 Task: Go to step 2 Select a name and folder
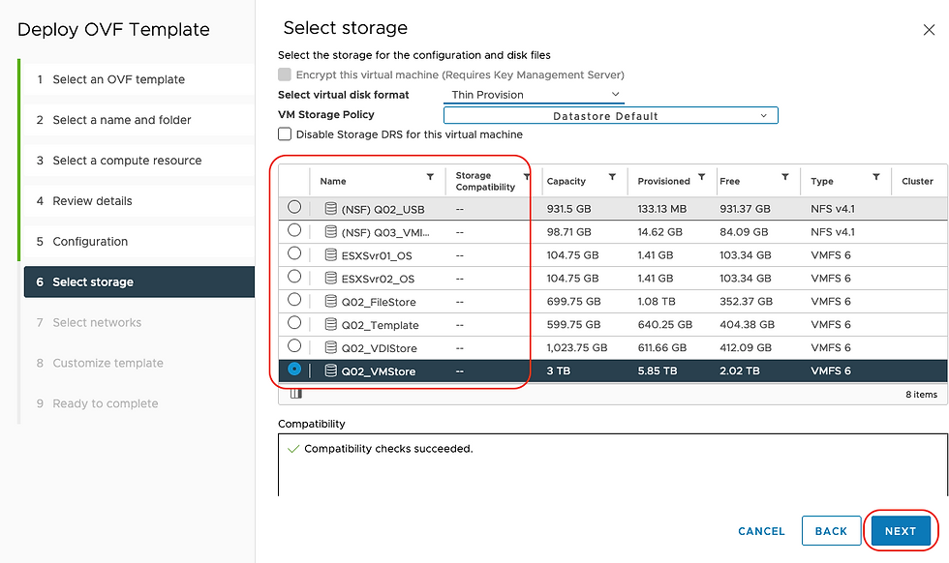pyautogui.click(x=138, y=120)
